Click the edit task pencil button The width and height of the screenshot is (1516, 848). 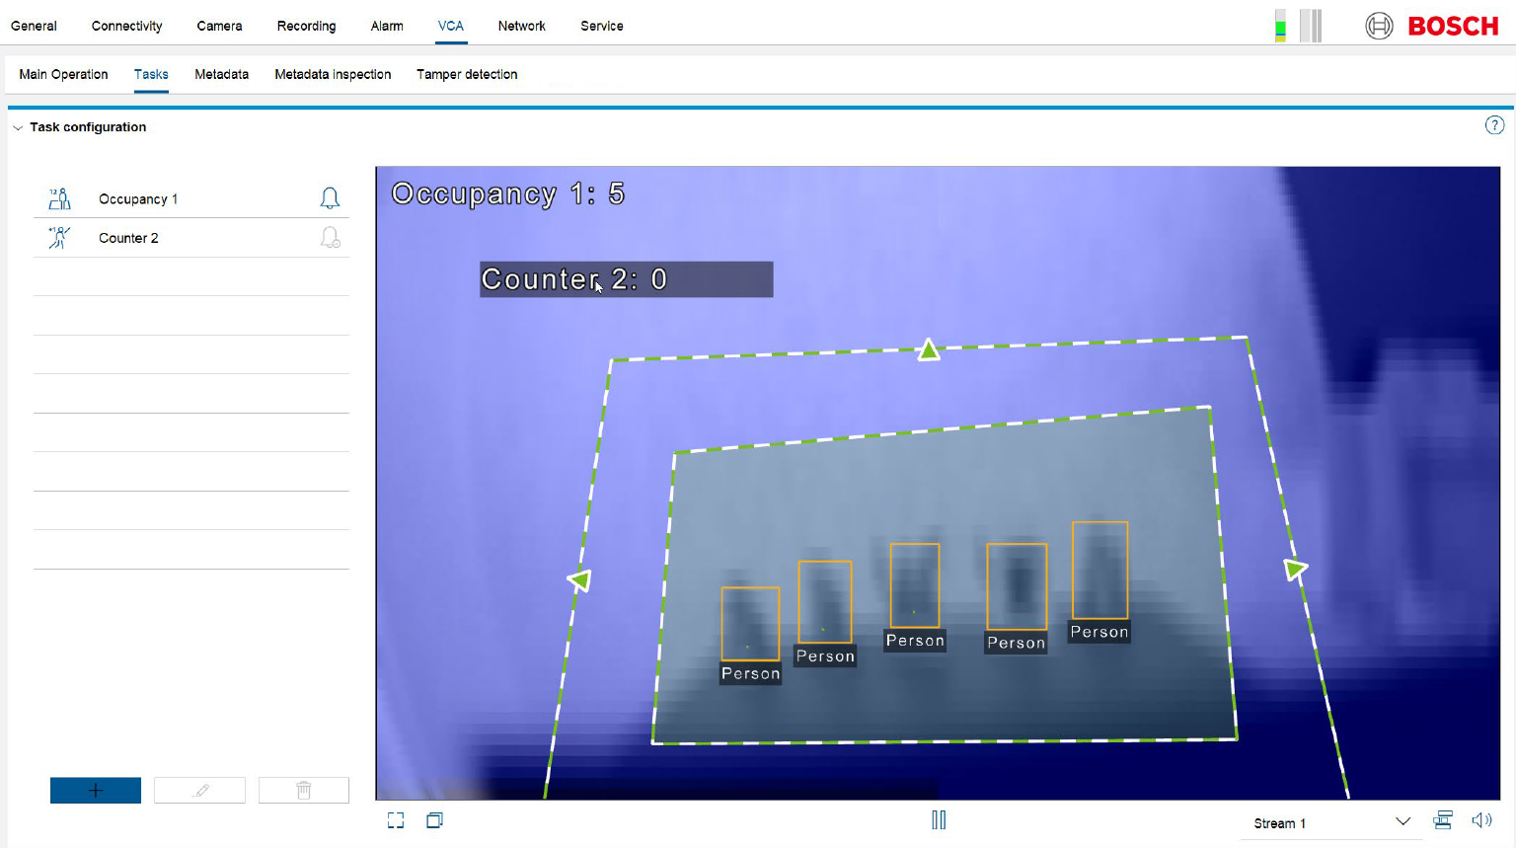(200, 791)
